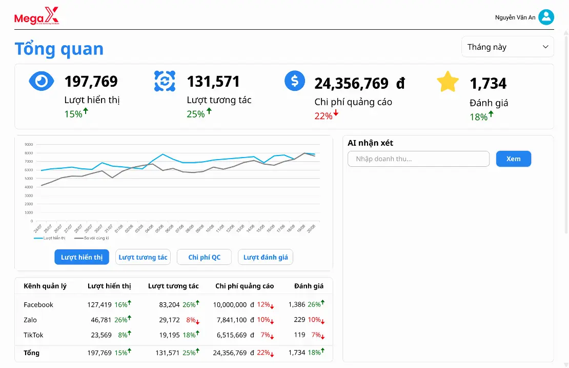Switch chart to Lượt tương tác
569x368 pixels.
[x=143, y=257]
